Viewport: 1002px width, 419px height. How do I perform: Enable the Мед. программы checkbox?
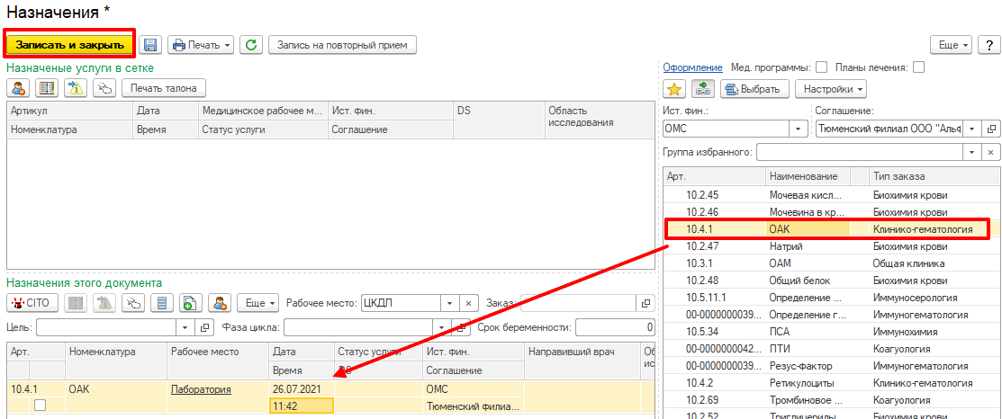821,67
